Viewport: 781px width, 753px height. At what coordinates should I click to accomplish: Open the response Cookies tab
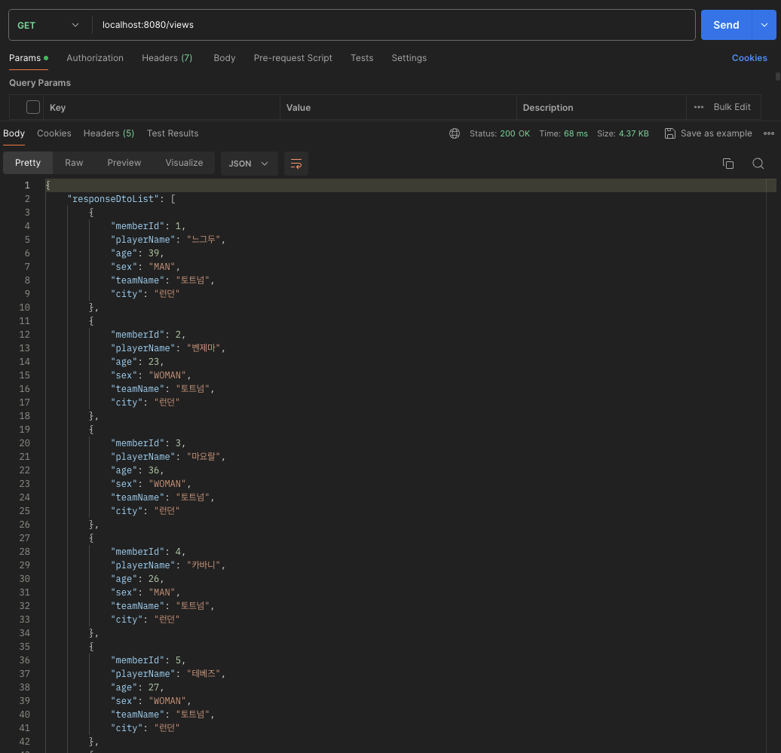(x=54, y=133)
